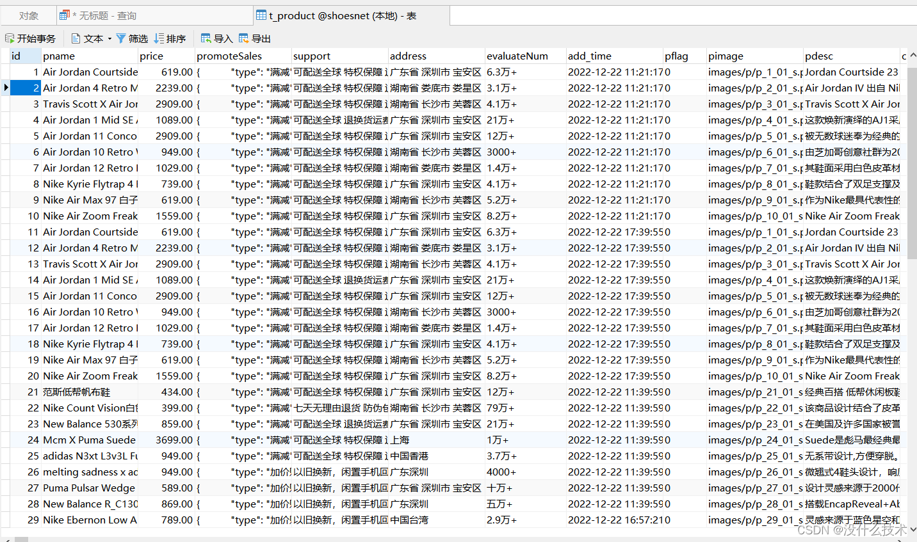Select promoteSales cell in row 17

click(243, 328)
